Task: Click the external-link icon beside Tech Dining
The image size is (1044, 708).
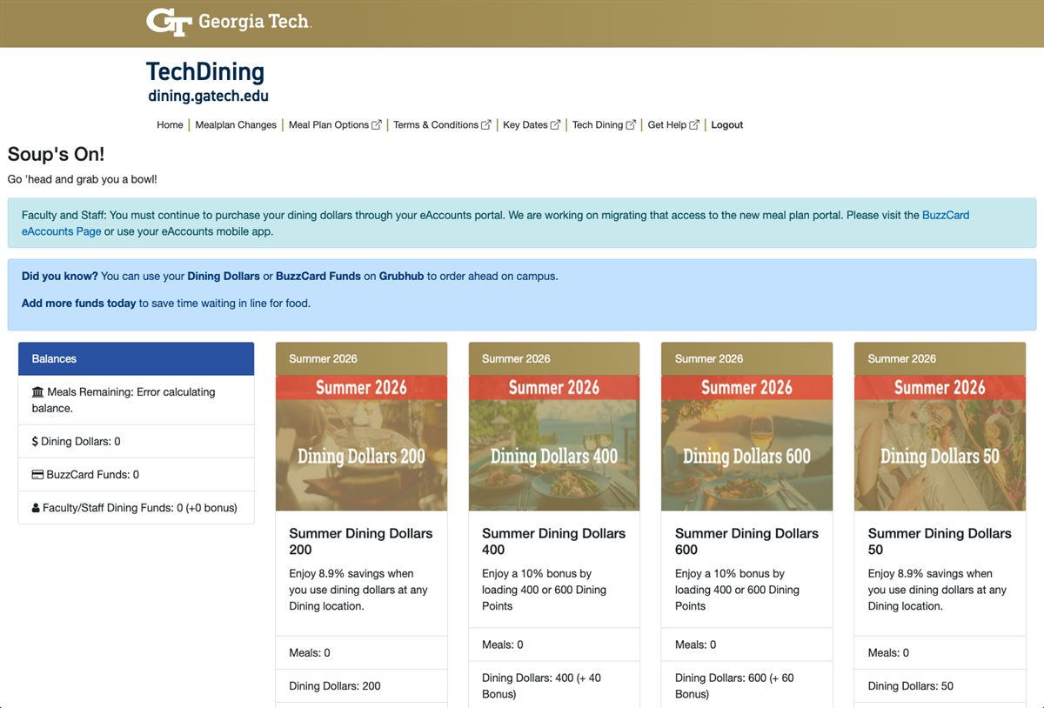Action: tap(631, 125)
